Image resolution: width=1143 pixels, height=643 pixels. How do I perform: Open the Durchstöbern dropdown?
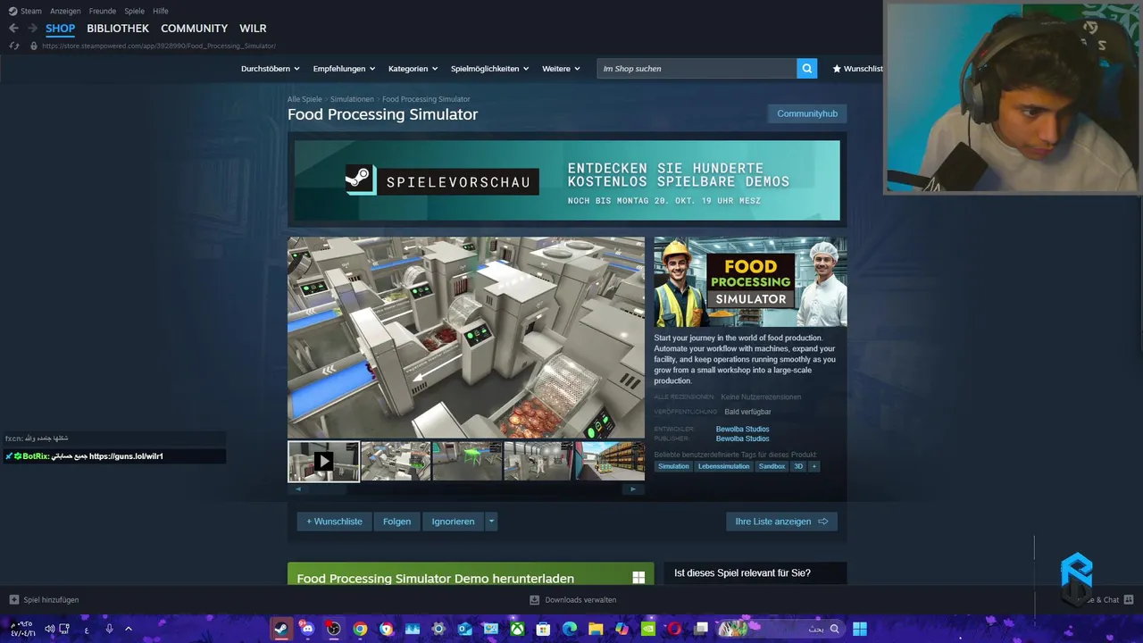point(270,69)
